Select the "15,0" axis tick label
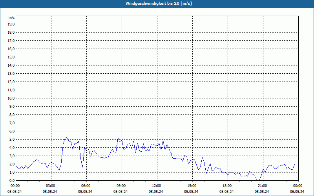 (x=11, y=57)
